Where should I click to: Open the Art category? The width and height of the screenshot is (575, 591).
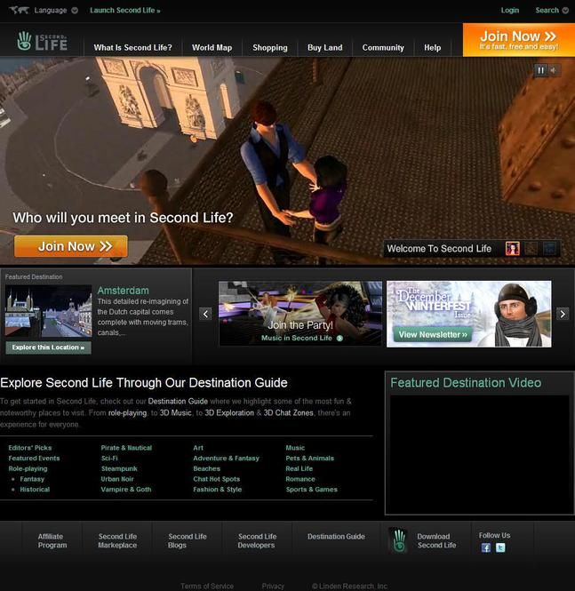[198, 448]
